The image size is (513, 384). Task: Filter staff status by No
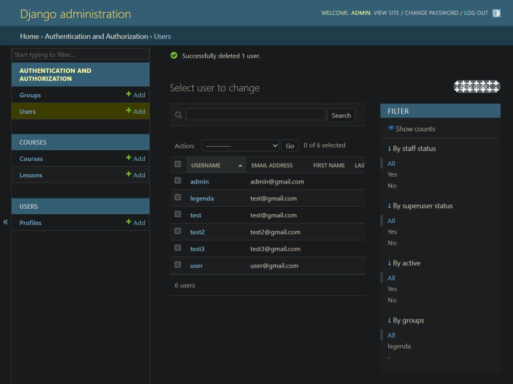point(392,186)
